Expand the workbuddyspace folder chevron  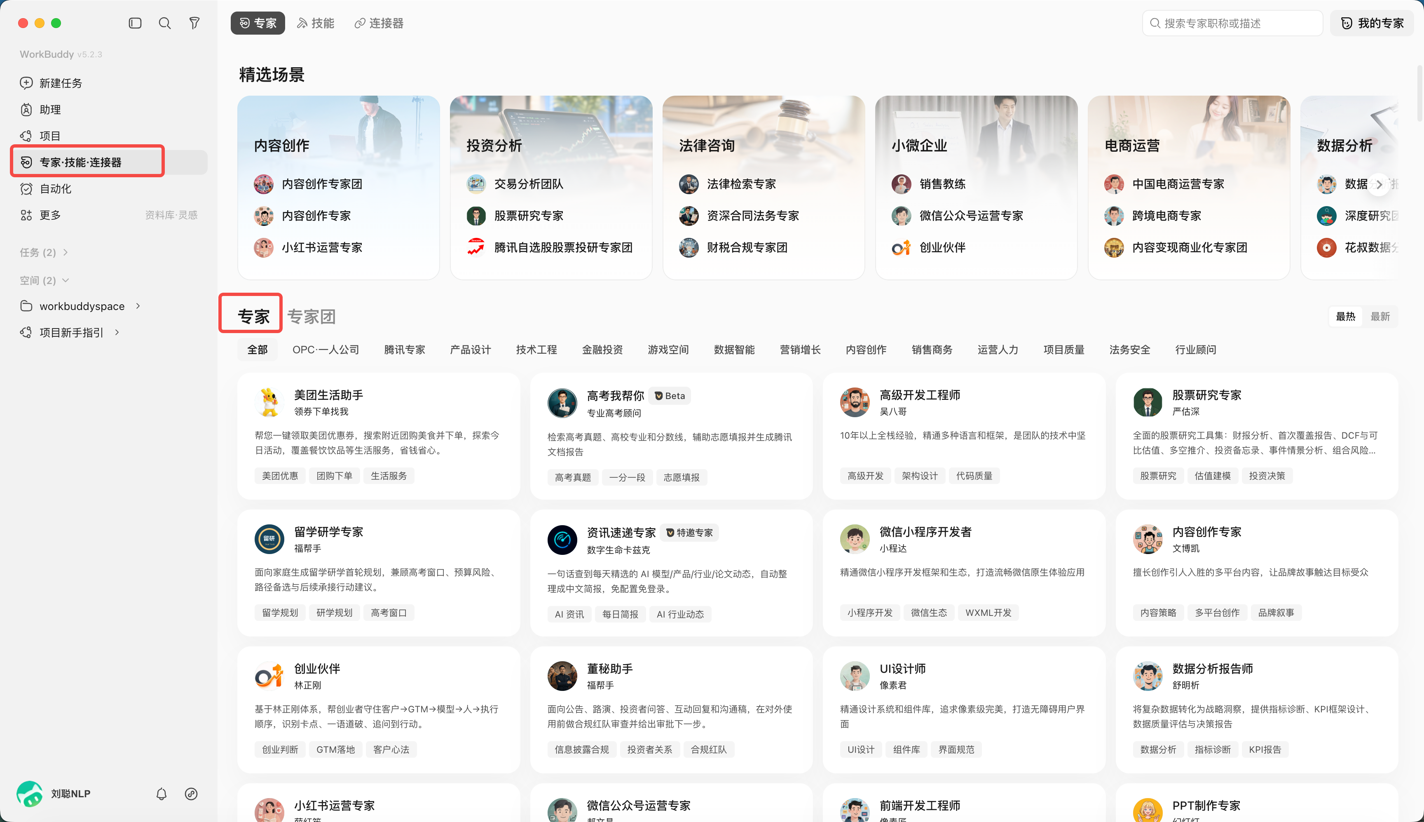click(x=138, y=306)
